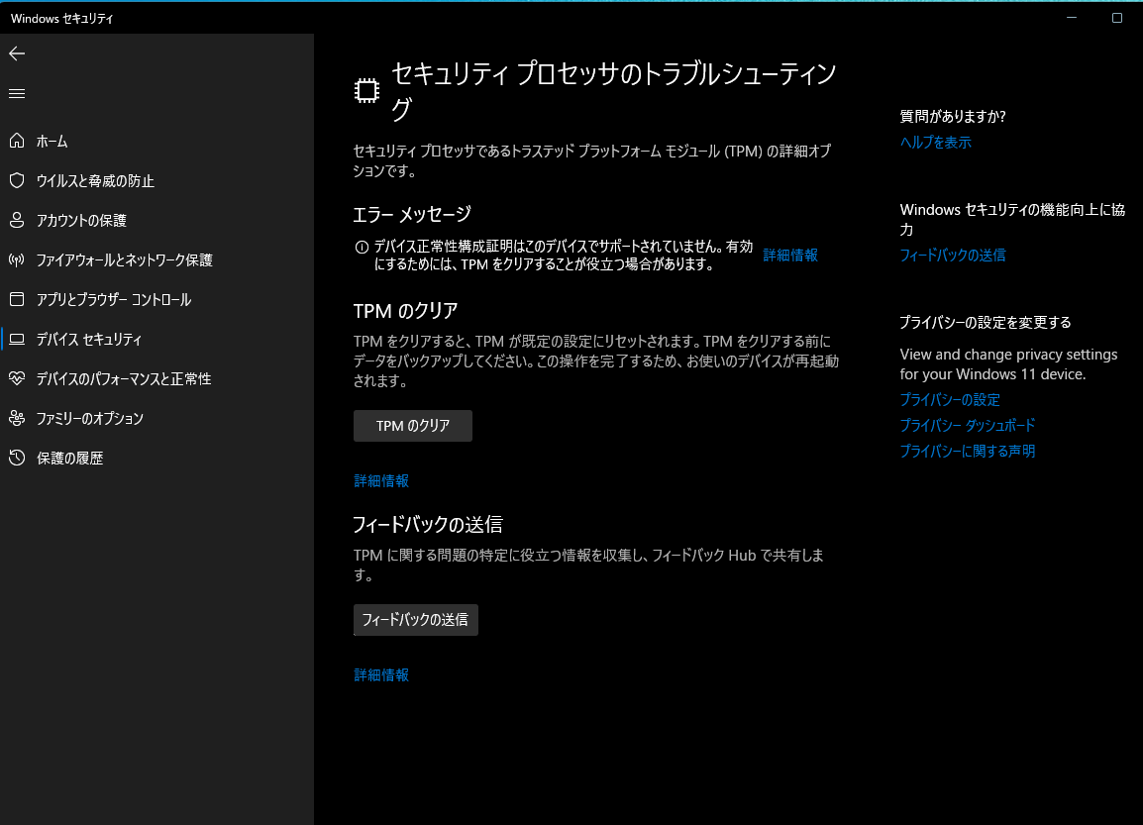Click the フィードバックの送信 button
This screenshot has width=1143, height=825.
tap(415, 619)
